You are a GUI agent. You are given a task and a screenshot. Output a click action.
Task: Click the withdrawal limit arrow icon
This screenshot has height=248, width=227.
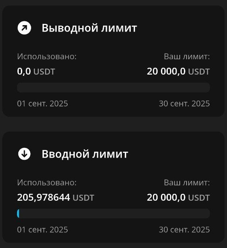pos(24,28)
